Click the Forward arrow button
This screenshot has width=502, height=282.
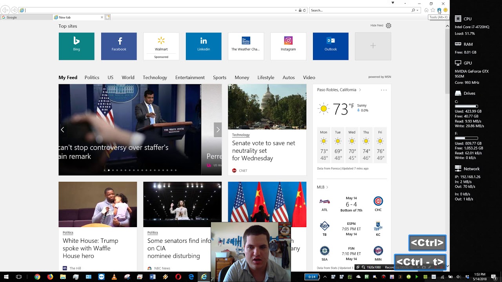click(x=14, y=10)
